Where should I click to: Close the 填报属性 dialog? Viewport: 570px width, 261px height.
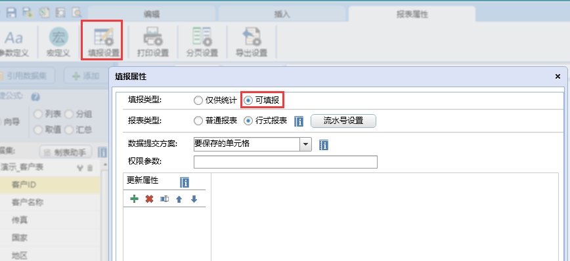pyautogui.click(x=558, y=76)
